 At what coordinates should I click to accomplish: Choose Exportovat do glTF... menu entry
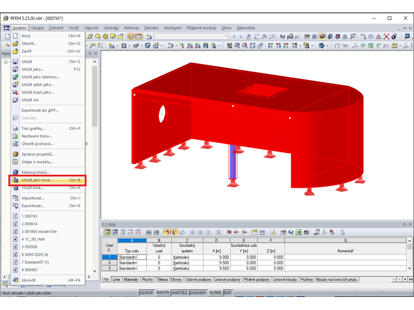[x=47, y=110]
